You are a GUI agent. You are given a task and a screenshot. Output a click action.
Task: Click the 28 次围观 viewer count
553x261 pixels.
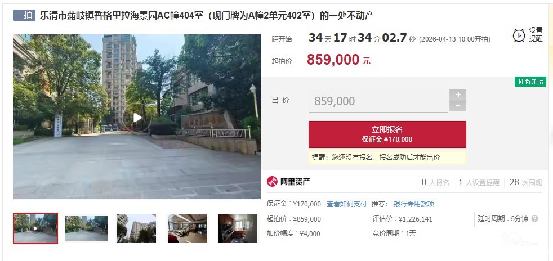pos(525,182)
